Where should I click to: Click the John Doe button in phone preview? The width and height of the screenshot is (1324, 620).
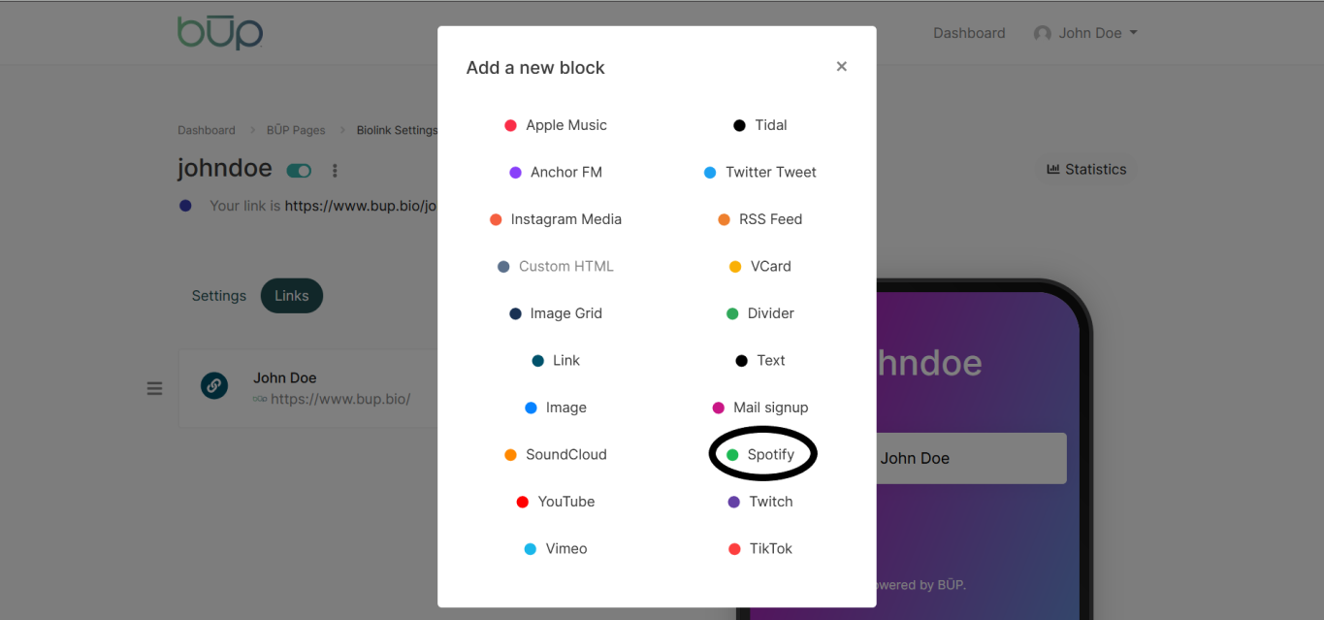(971, 458)
